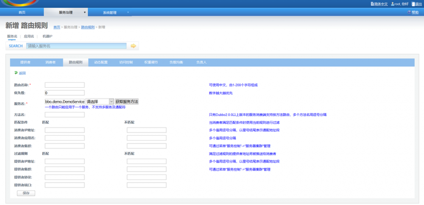
Task: Click the 获取服务方法 button
Action: point(127,102)
